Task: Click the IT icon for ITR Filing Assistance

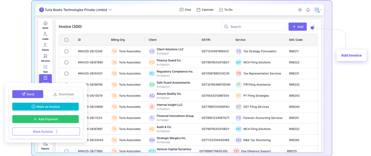Action: tap(238, 85)
